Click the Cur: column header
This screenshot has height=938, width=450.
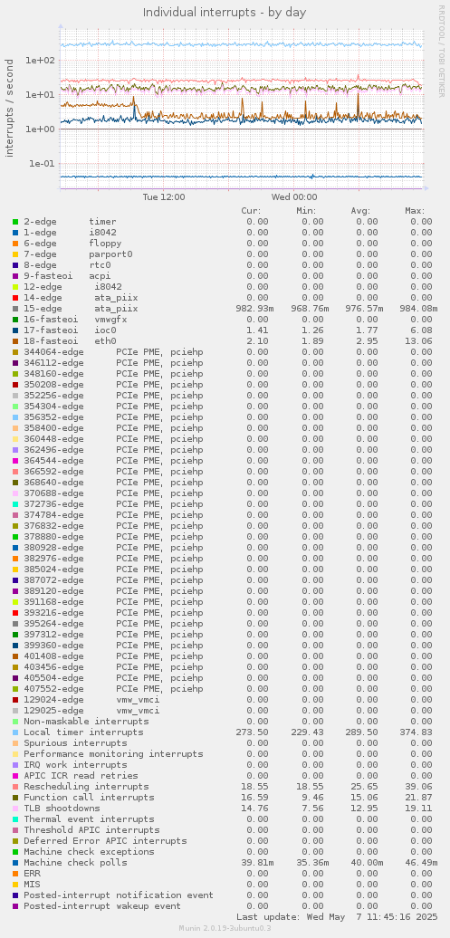pyautogui.click(x=252, y=211)
